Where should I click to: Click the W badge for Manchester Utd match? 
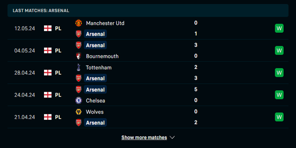pos(279,28)
